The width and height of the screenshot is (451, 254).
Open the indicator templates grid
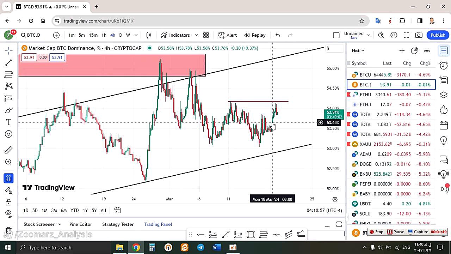(x=206, y=35)
